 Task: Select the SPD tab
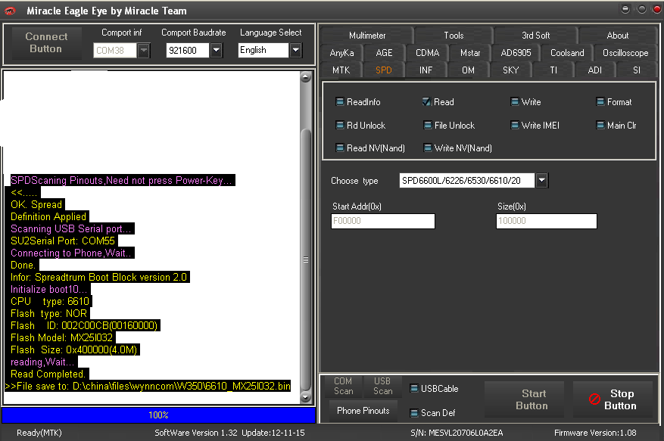pyautogui.click(x=384, y=70)
